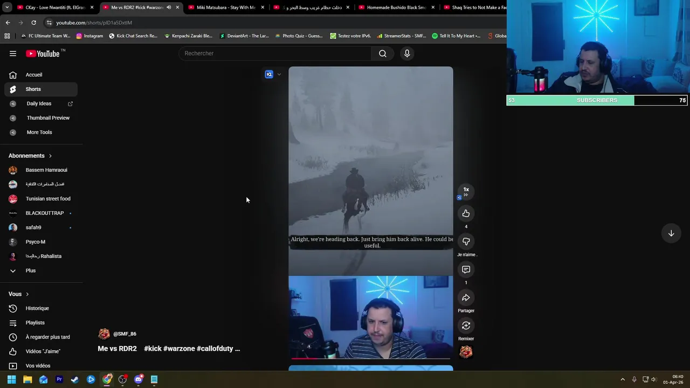The height and width of the screenshot is (388, 690).
Task: Select Shorts in the sidebar
Action: pyautogui.click(x=41, y=89)
